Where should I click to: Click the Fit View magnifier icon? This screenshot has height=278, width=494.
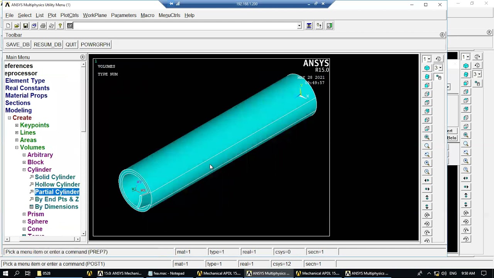(427, 137)
